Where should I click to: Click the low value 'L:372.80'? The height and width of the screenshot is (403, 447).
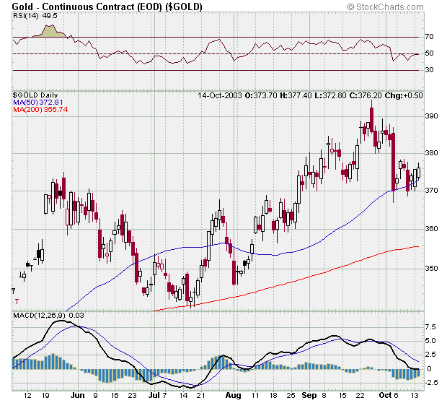[x=330, y=95]
